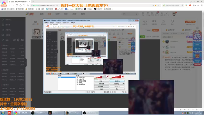Click the Douyu logo on the site header
This screenshot has width=204, height=115.
coord(30,14)
